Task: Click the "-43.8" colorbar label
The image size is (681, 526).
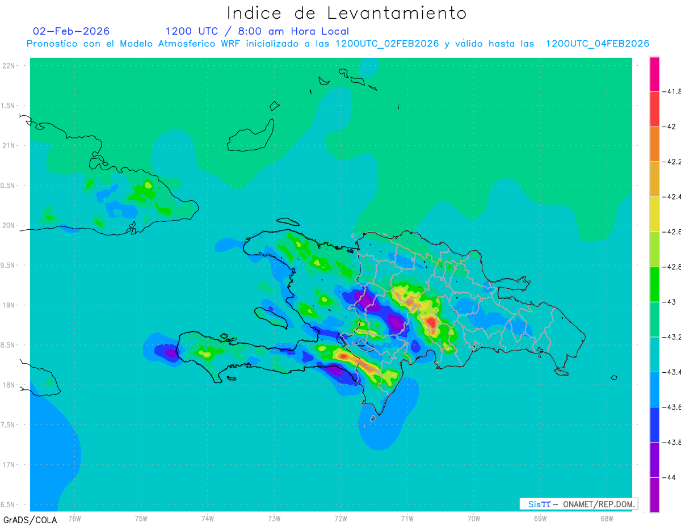Action: (672, 443)
